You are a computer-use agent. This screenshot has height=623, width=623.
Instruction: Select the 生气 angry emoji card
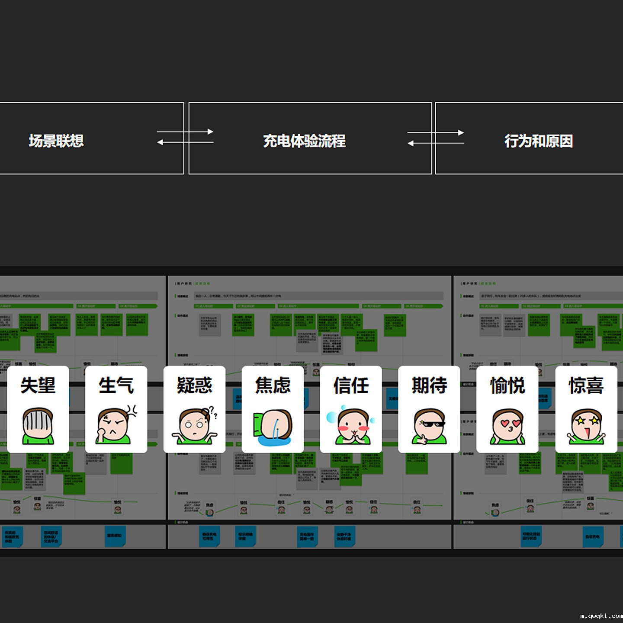click(x=116, y=409)
